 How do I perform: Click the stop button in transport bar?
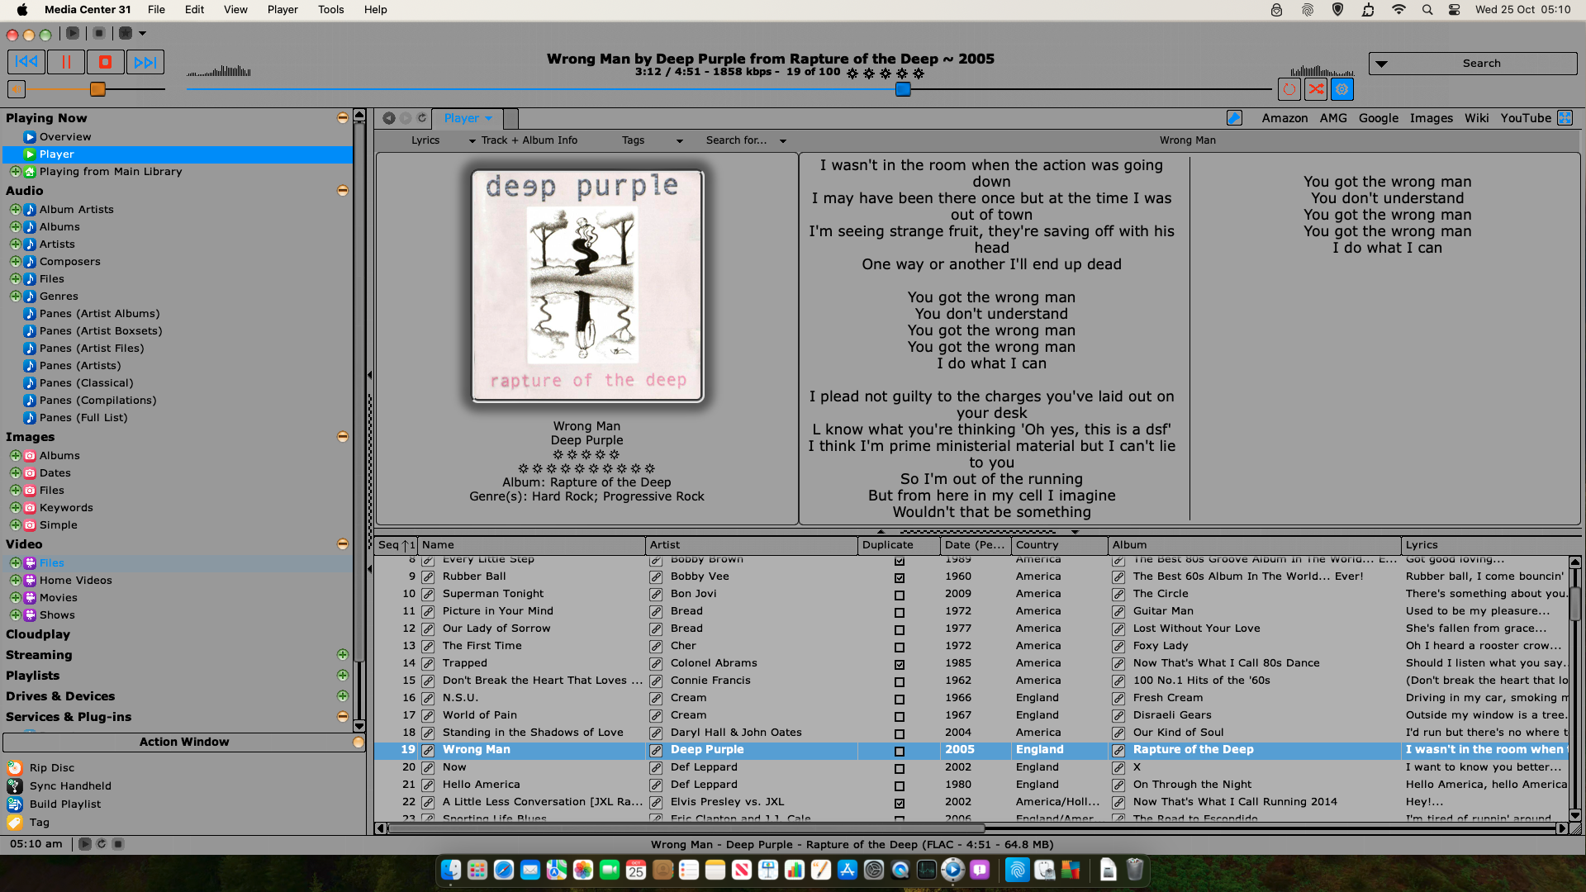tap(105, 61)
